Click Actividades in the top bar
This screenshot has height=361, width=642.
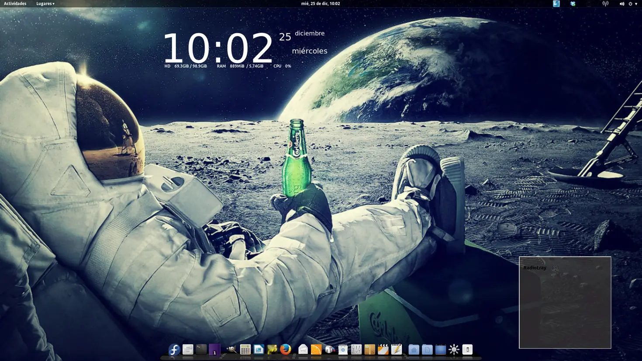[x=15, y=3]
